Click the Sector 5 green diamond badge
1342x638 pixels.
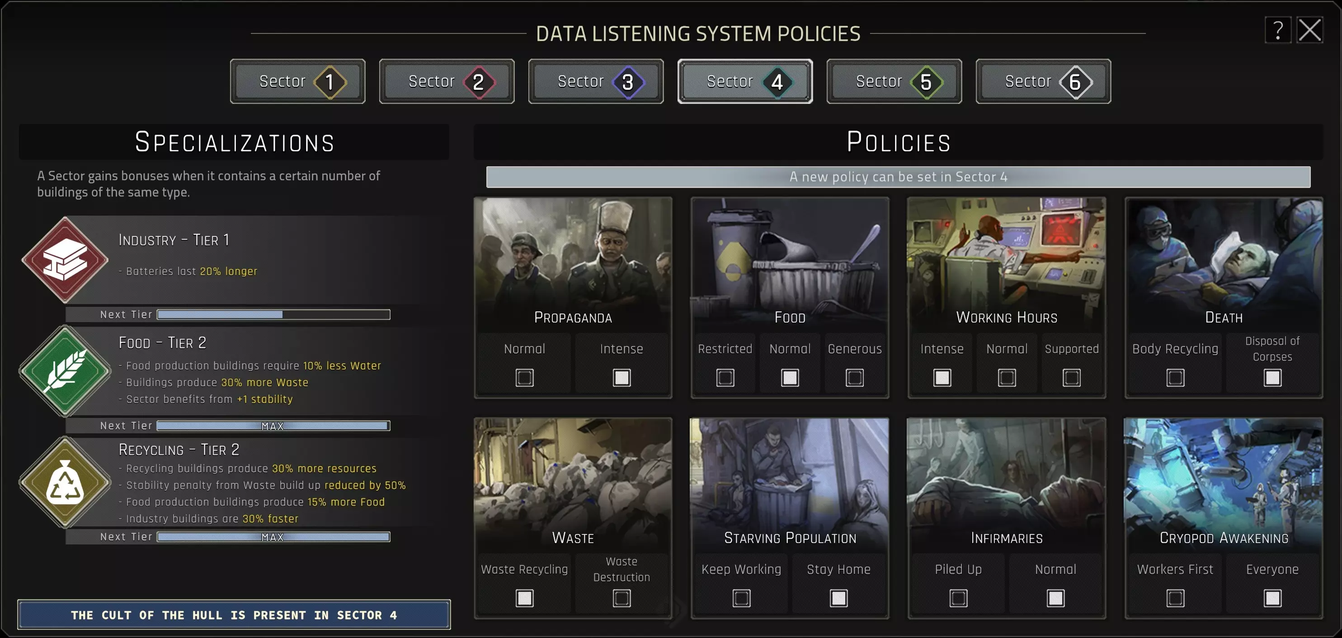pos(926,82)
